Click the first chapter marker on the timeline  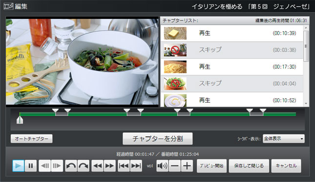click(55, 110)
